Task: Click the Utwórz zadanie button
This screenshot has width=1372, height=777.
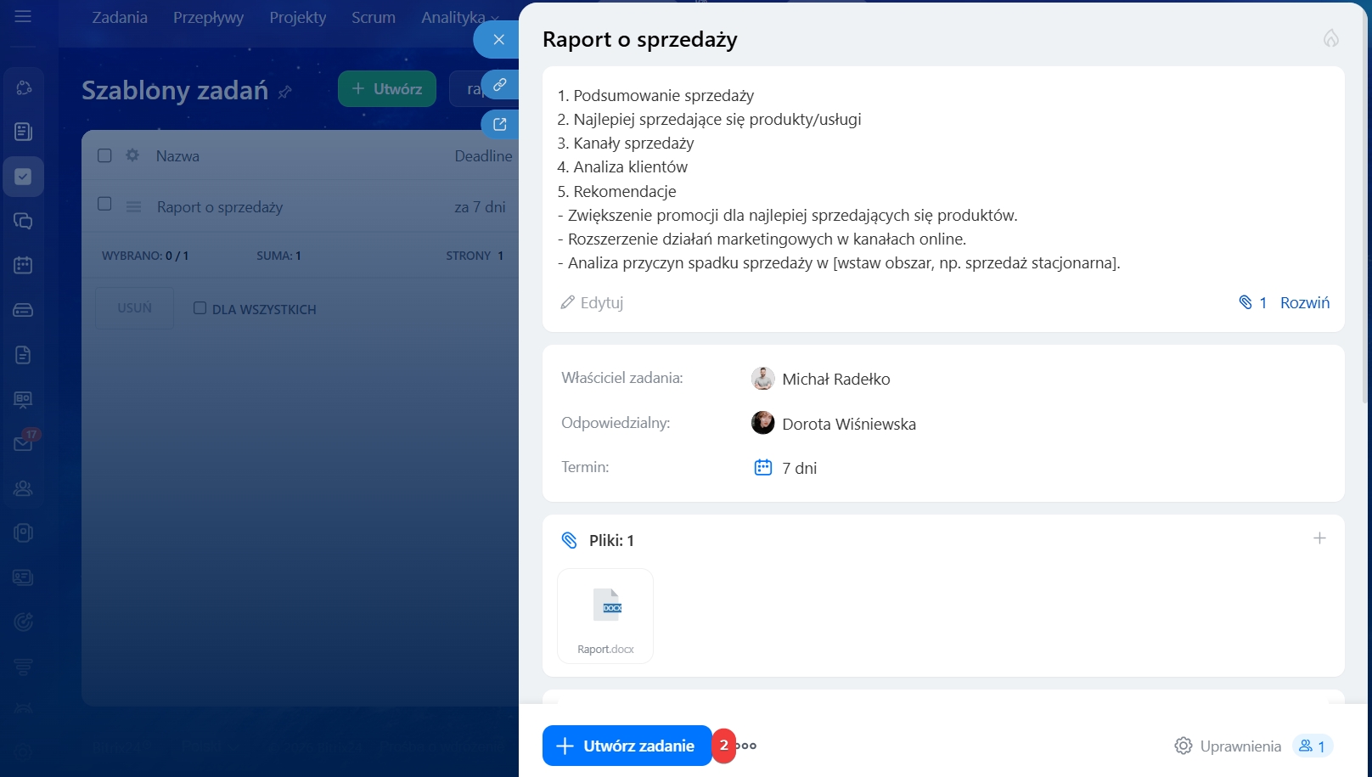Action: point(627,746)
